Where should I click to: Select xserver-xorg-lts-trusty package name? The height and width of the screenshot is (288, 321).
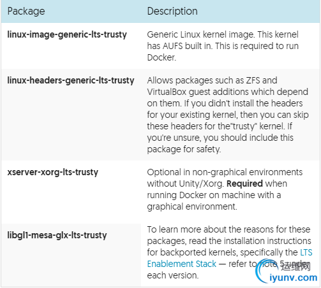pos(53,172)
